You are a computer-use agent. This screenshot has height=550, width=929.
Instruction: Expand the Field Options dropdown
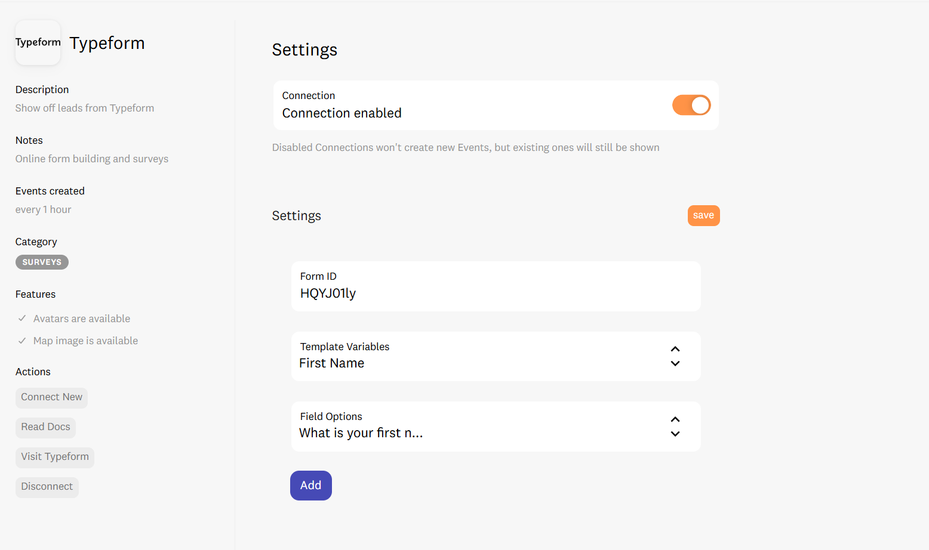495,427
